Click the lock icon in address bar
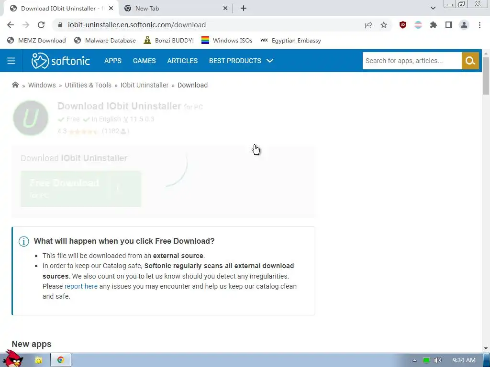The height and width of the screenshot is (367, 490). (61, 25)
